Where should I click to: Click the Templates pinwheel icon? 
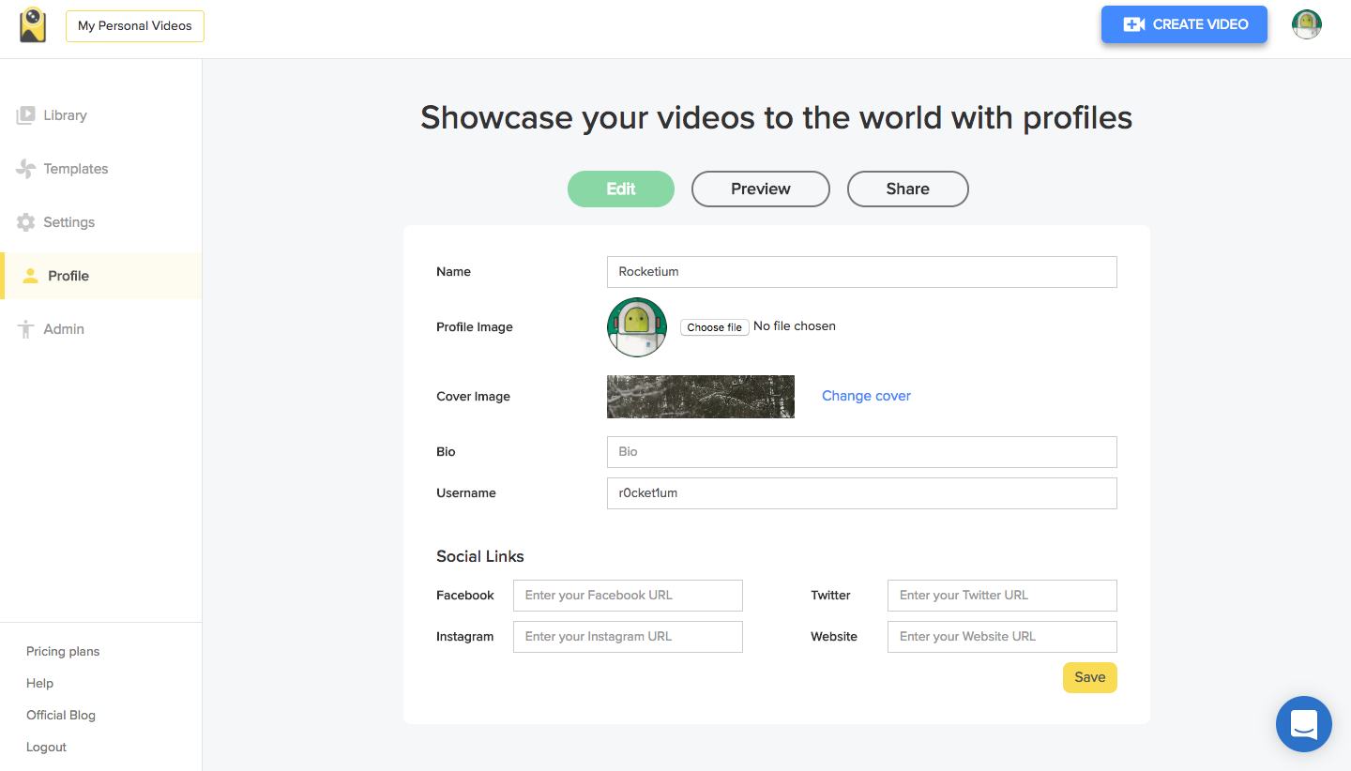25,169
